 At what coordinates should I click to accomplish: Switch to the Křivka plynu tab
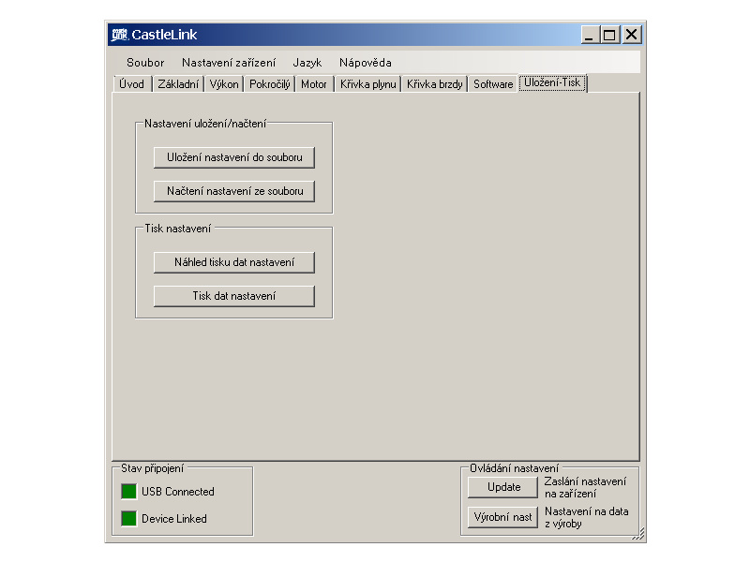367,84
